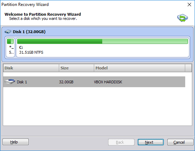Image resolution: width=195 pixels, height=151 pixels.
Task: Click the Next button
Action: pos(151,142)
